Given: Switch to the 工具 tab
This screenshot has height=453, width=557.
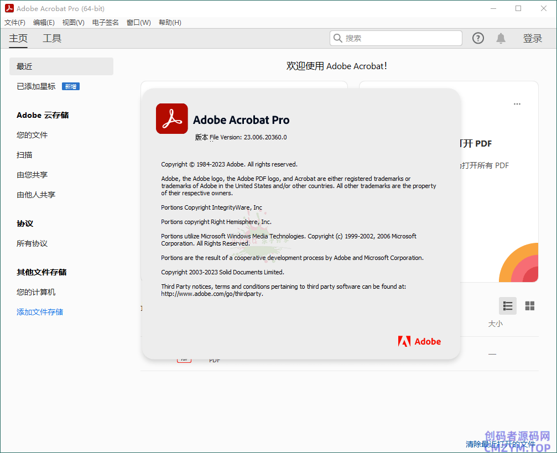Looking at the screenshot, I should click(x=52, y=38).
